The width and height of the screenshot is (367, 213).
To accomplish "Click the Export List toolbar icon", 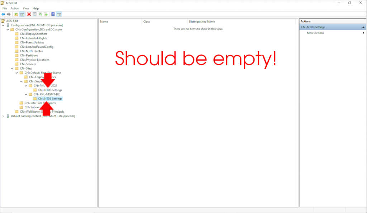I will click(46, 14).
